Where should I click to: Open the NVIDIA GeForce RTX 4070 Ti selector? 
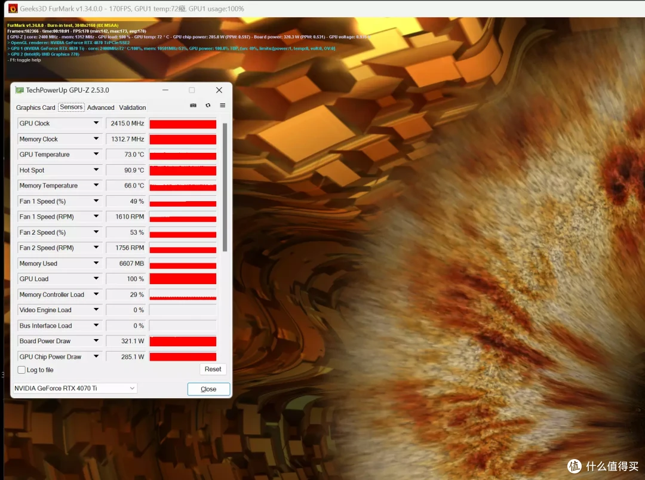click(75, 388)
